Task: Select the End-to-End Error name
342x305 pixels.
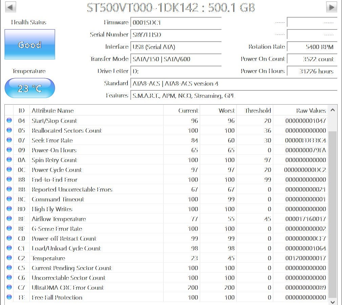Action: 55,180
